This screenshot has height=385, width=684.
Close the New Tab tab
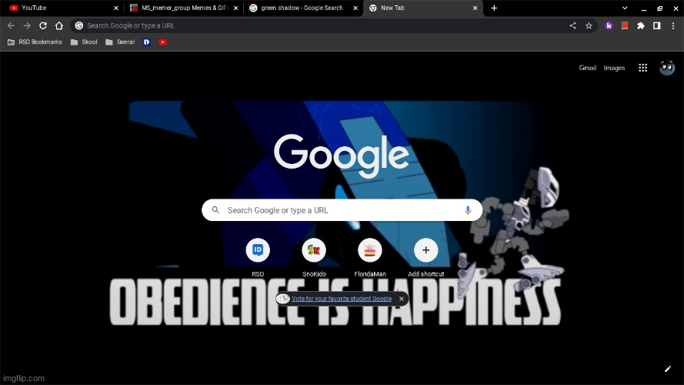click(475, 8)
